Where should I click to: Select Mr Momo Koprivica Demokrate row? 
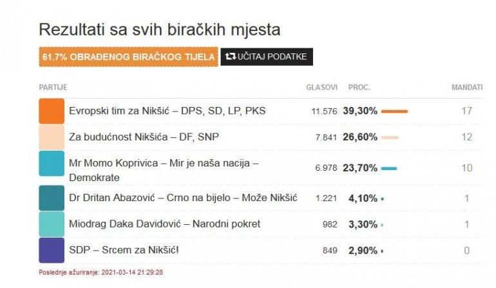click(x=164, y=170)
